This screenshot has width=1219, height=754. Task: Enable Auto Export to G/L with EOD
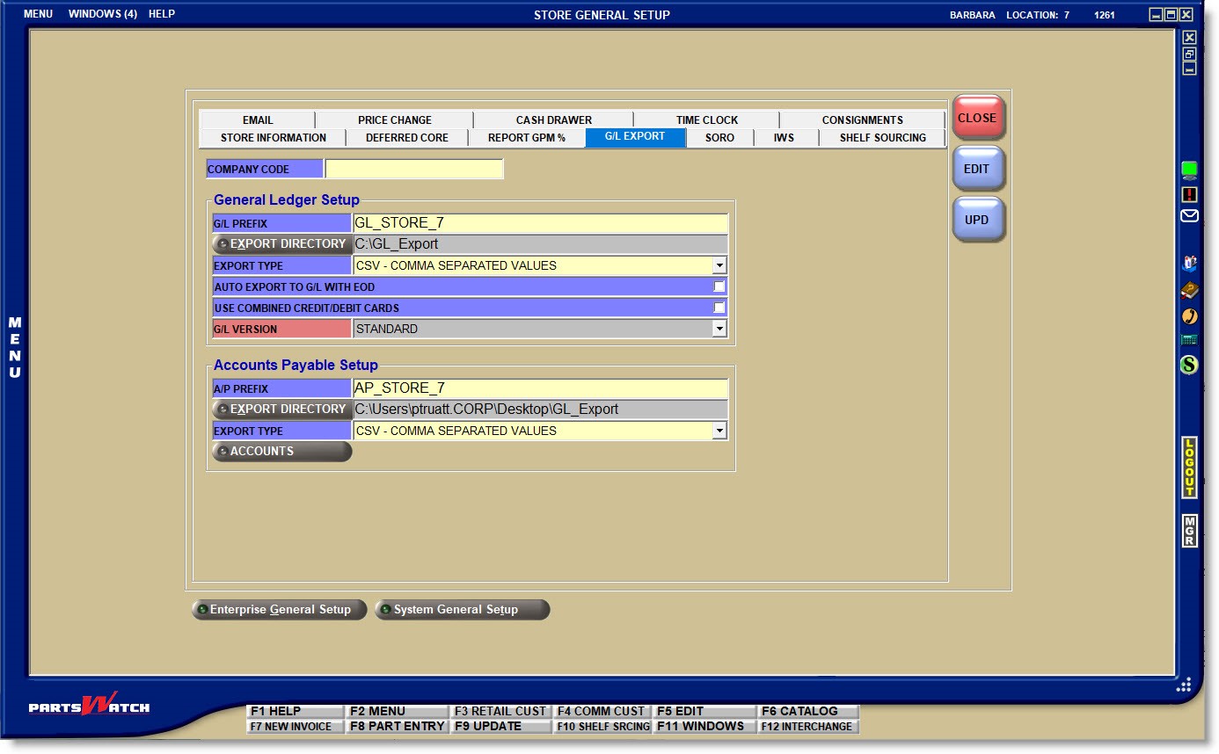click(x=719, y=287)
